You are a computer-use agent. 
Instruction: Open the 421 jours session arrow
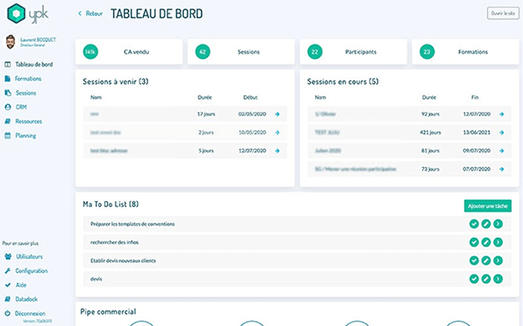click(x=502, y=133)
